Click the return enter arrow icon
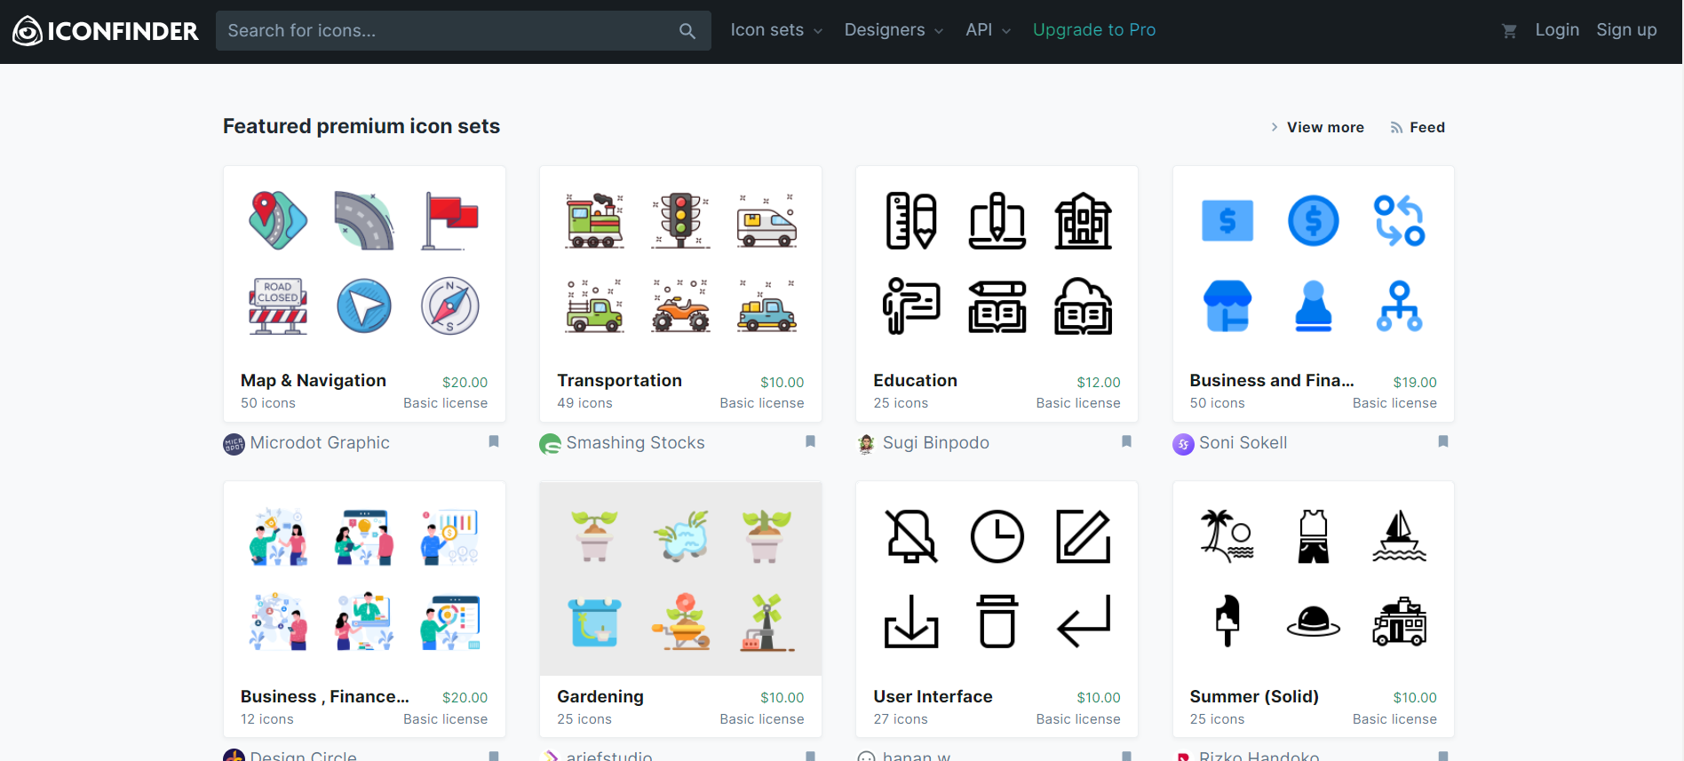Viewport: 1684px width, 761px height. point(1084,622)
